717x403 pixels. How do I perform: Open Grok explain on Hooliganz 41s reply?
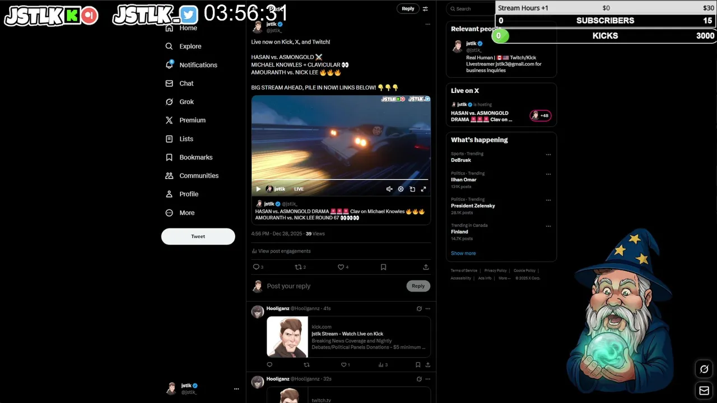point(419,308)
